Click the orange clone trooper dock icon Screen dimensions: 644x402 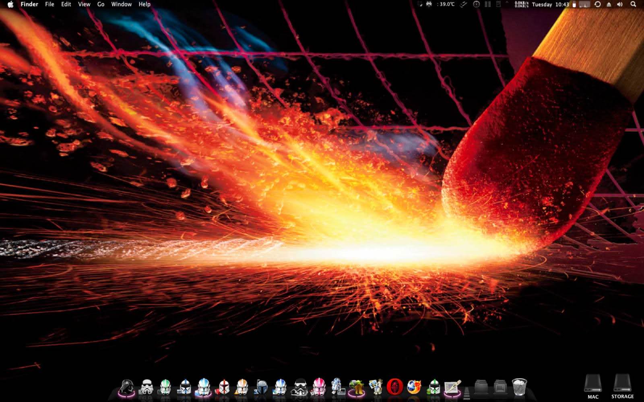(242, 387)
